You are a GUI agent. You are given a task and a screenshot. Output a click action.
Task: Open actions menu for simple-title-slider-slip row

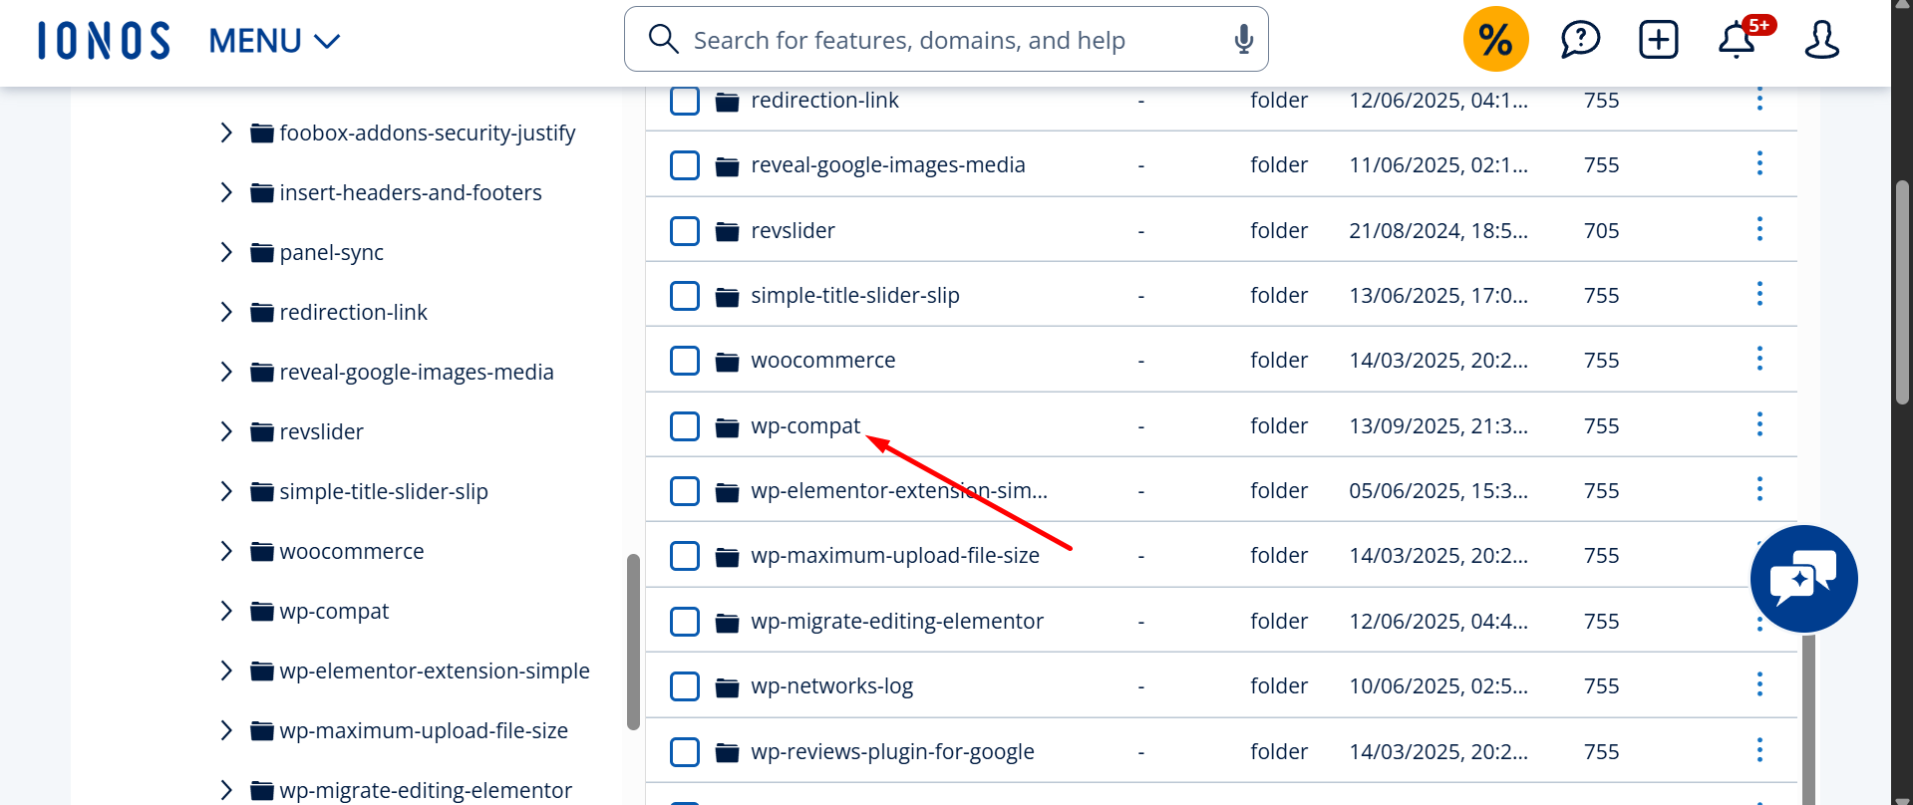[1759, 294]
